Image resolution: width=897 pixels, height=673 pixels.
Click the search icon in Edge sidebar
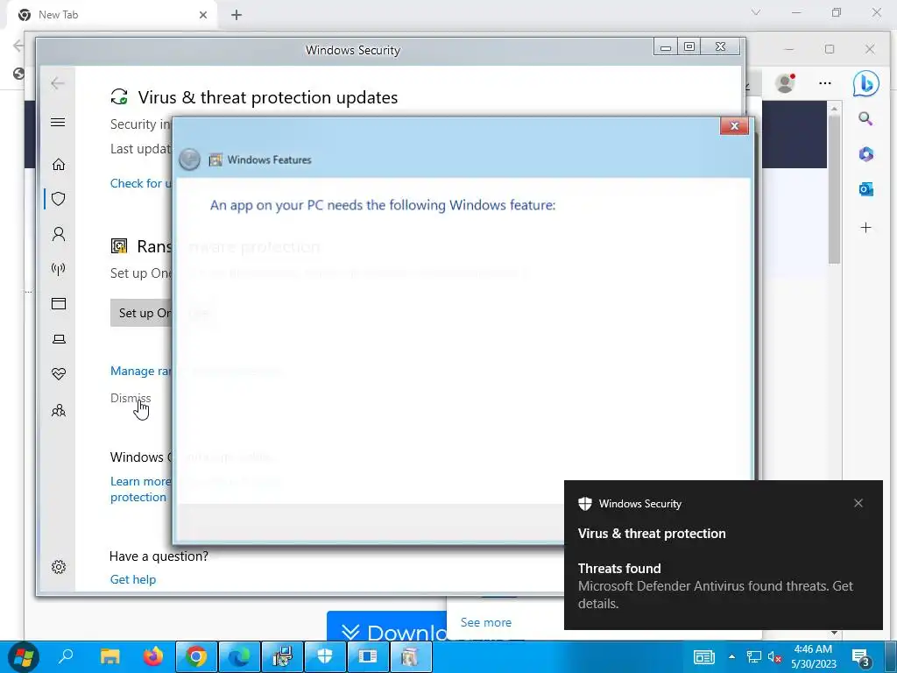tap(865, 119)
